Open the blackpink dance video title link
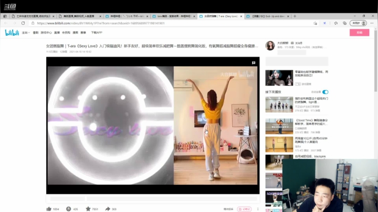378x212 pixels. coord(310,156)
